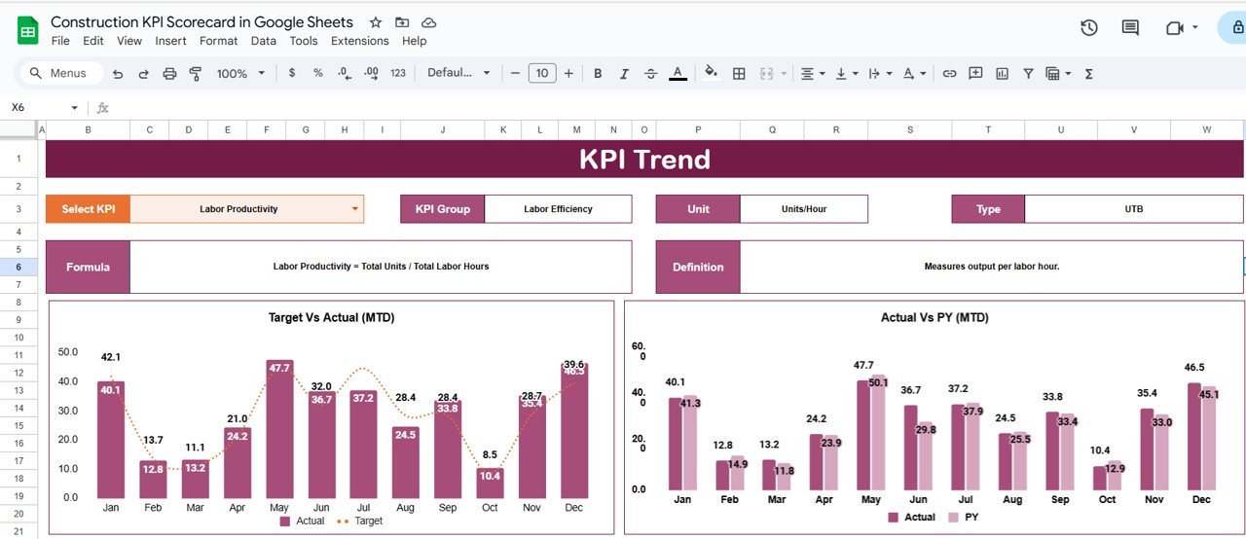Toggle strikethrough formatting
Screen dimensions: 1246x539
(x=650, y=74)
